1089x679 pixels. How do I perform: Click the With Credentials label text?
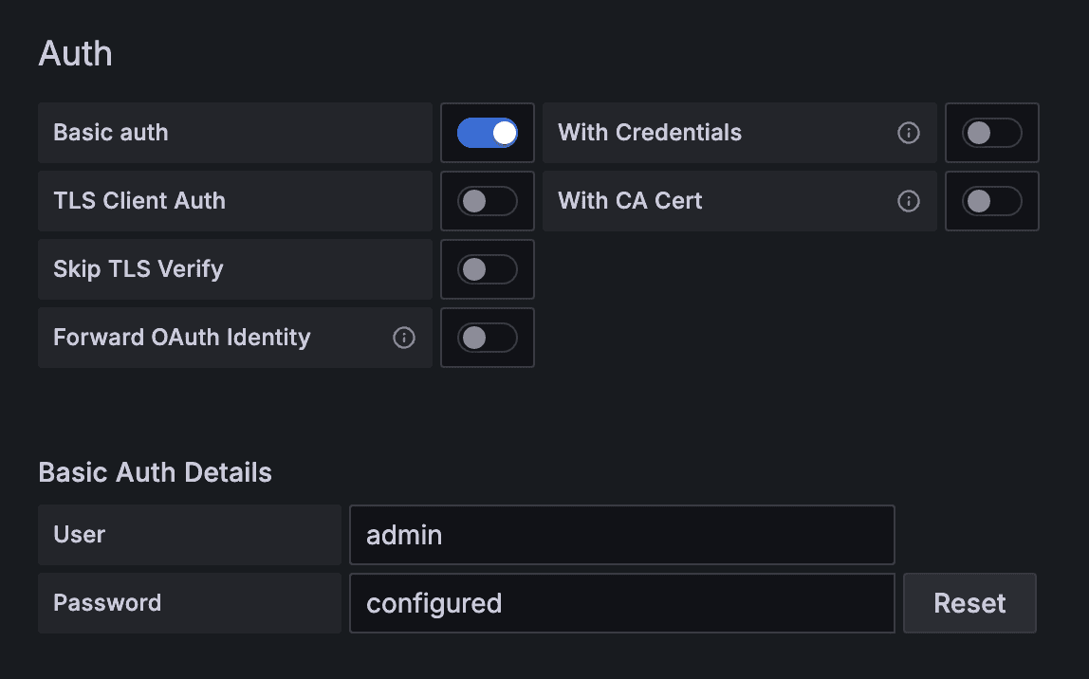pyautogui.click(x=650, y=133)
